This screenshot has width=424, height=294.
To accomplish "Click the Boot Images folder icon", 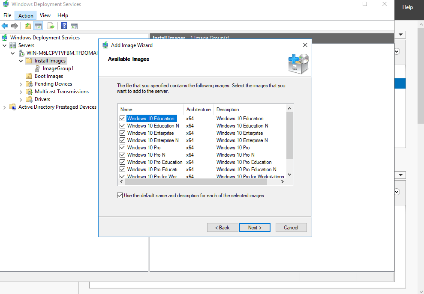I will 29,76.
